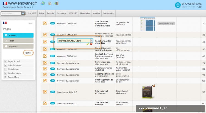Open the Produits menu

(x=51, y=13)
